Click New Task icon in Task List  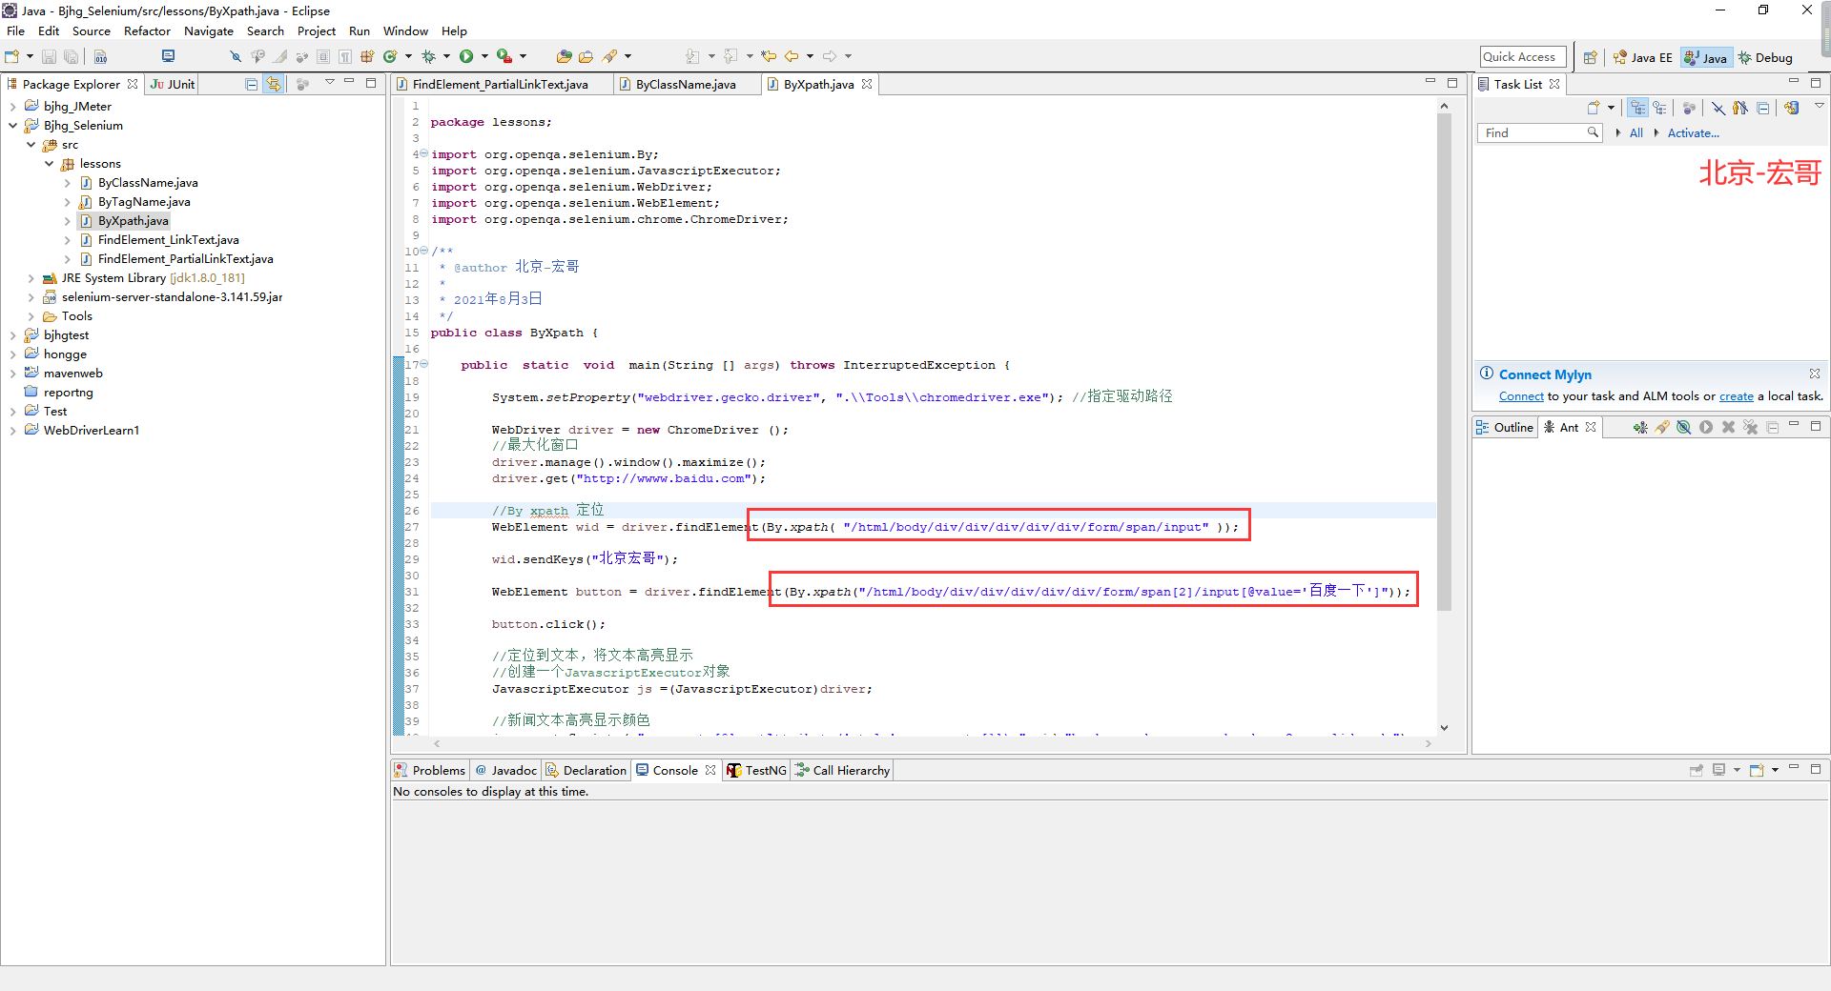1594,108
